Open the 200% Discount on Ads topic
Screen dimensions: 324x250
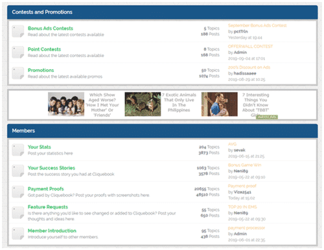click(x=249, y=67)
